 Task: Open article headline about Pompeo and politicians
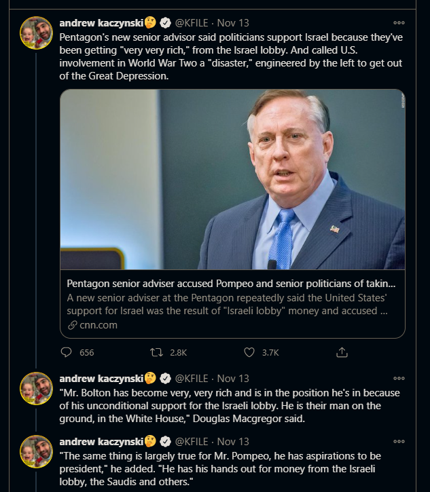(x=231, y=284)
